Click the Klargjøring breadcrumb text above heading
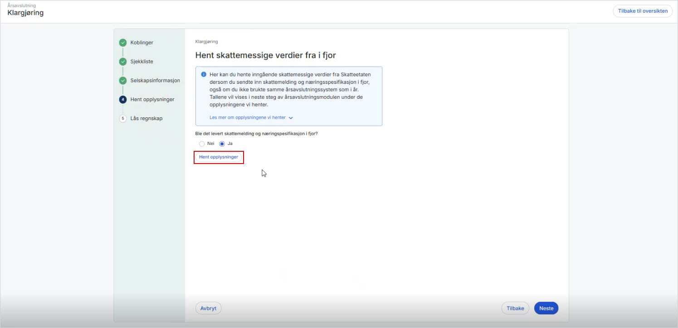This screenshot has width=678, height=328. (x=206, y=42)
